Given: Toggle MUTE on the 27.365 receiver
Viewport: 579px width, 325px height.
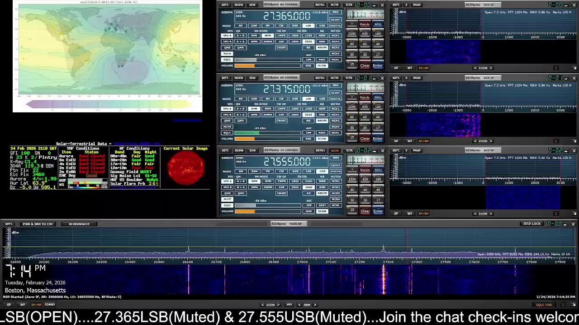Looking at the screenshot, I should pyautogui.click(x=227, y=54).
